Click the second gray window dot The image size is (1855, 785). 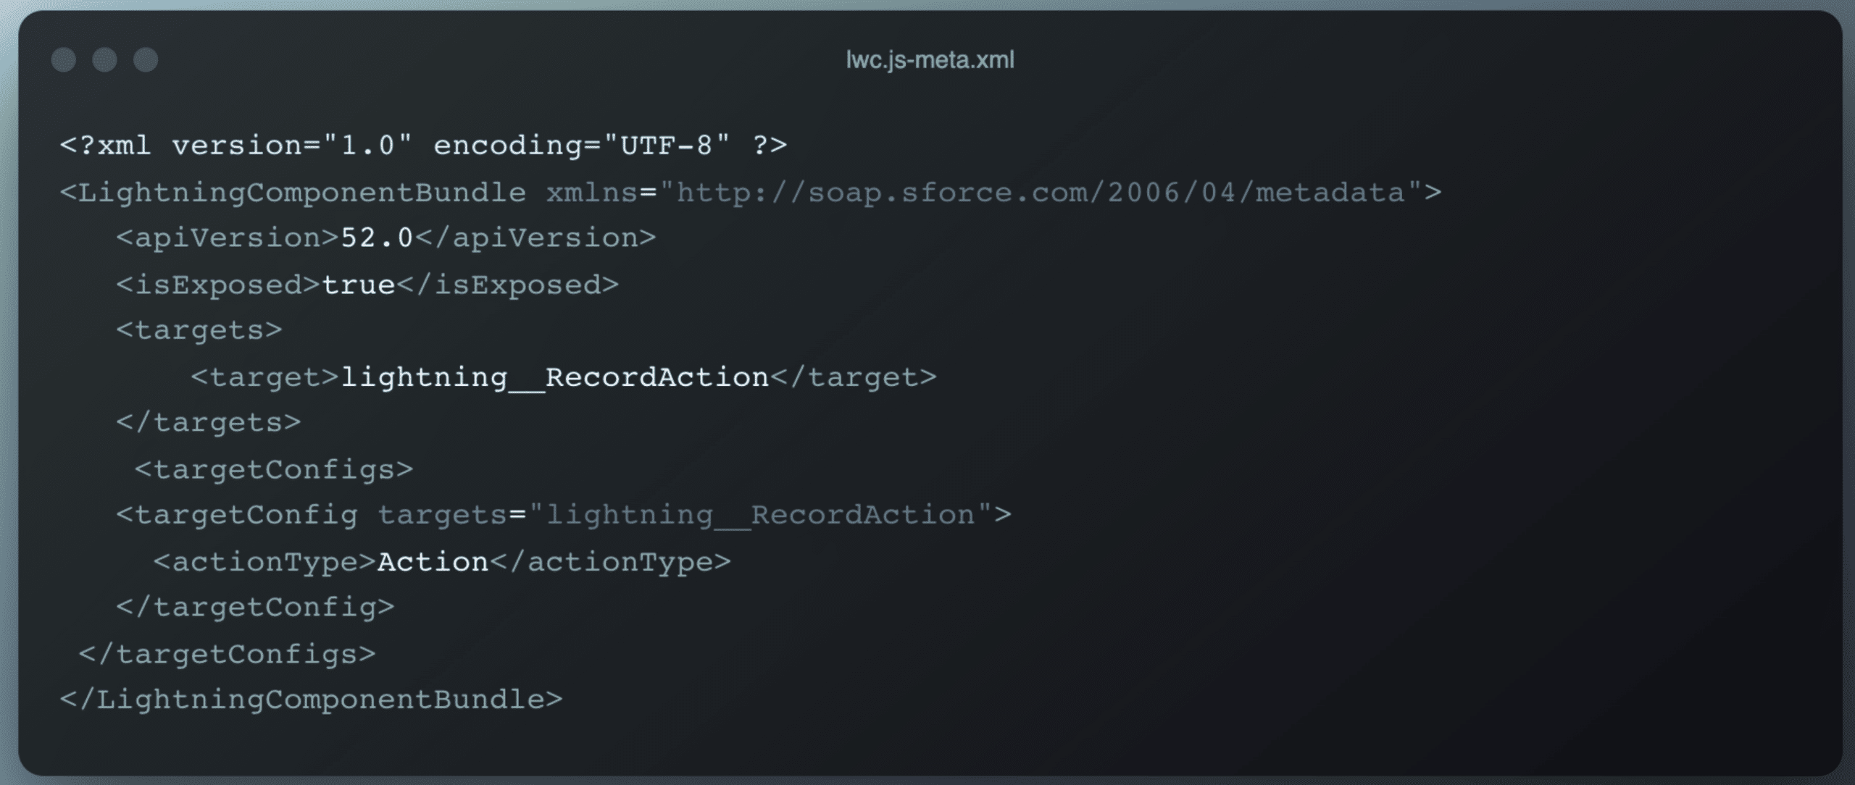coord(104,60)
